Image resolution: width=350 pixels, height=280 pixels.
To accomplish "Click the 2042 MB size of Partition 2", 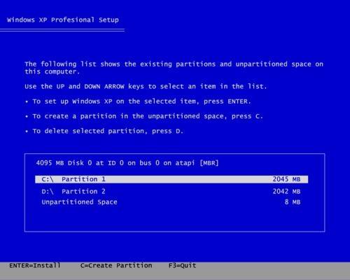I will (x=286, y=192).
